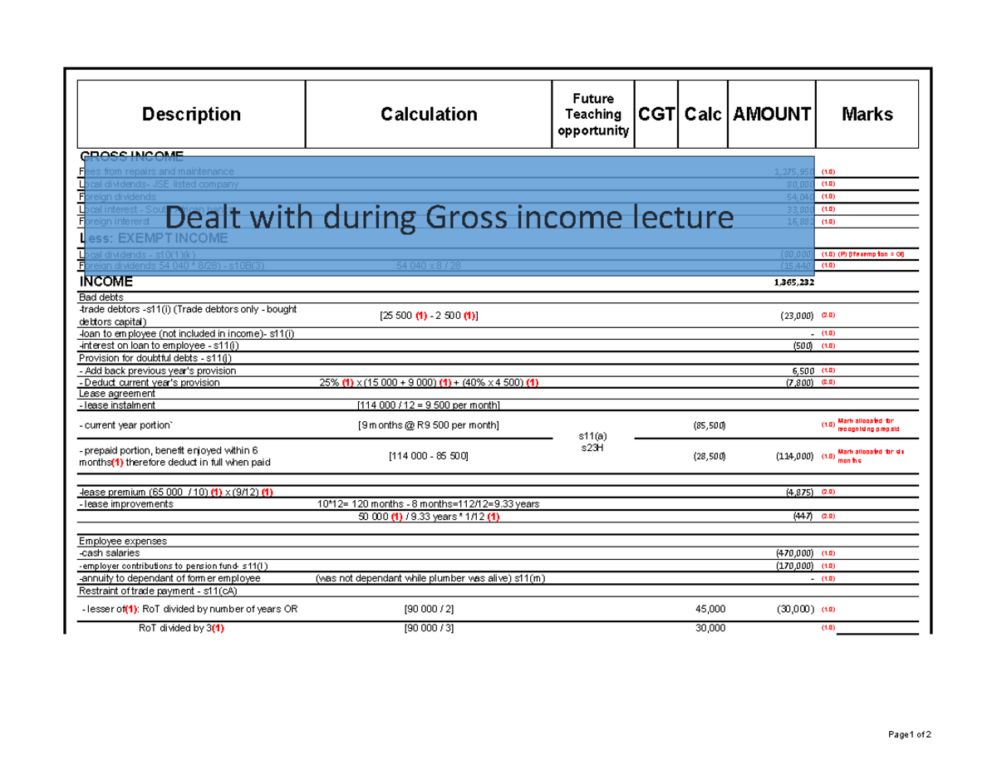Image resolution: width=997 pixels, height=770 pixels.
Task: Select the calculation '[25 500 (1) - 2 500 (1)]'
Action: pyautogui.click(x=429, y=316)
